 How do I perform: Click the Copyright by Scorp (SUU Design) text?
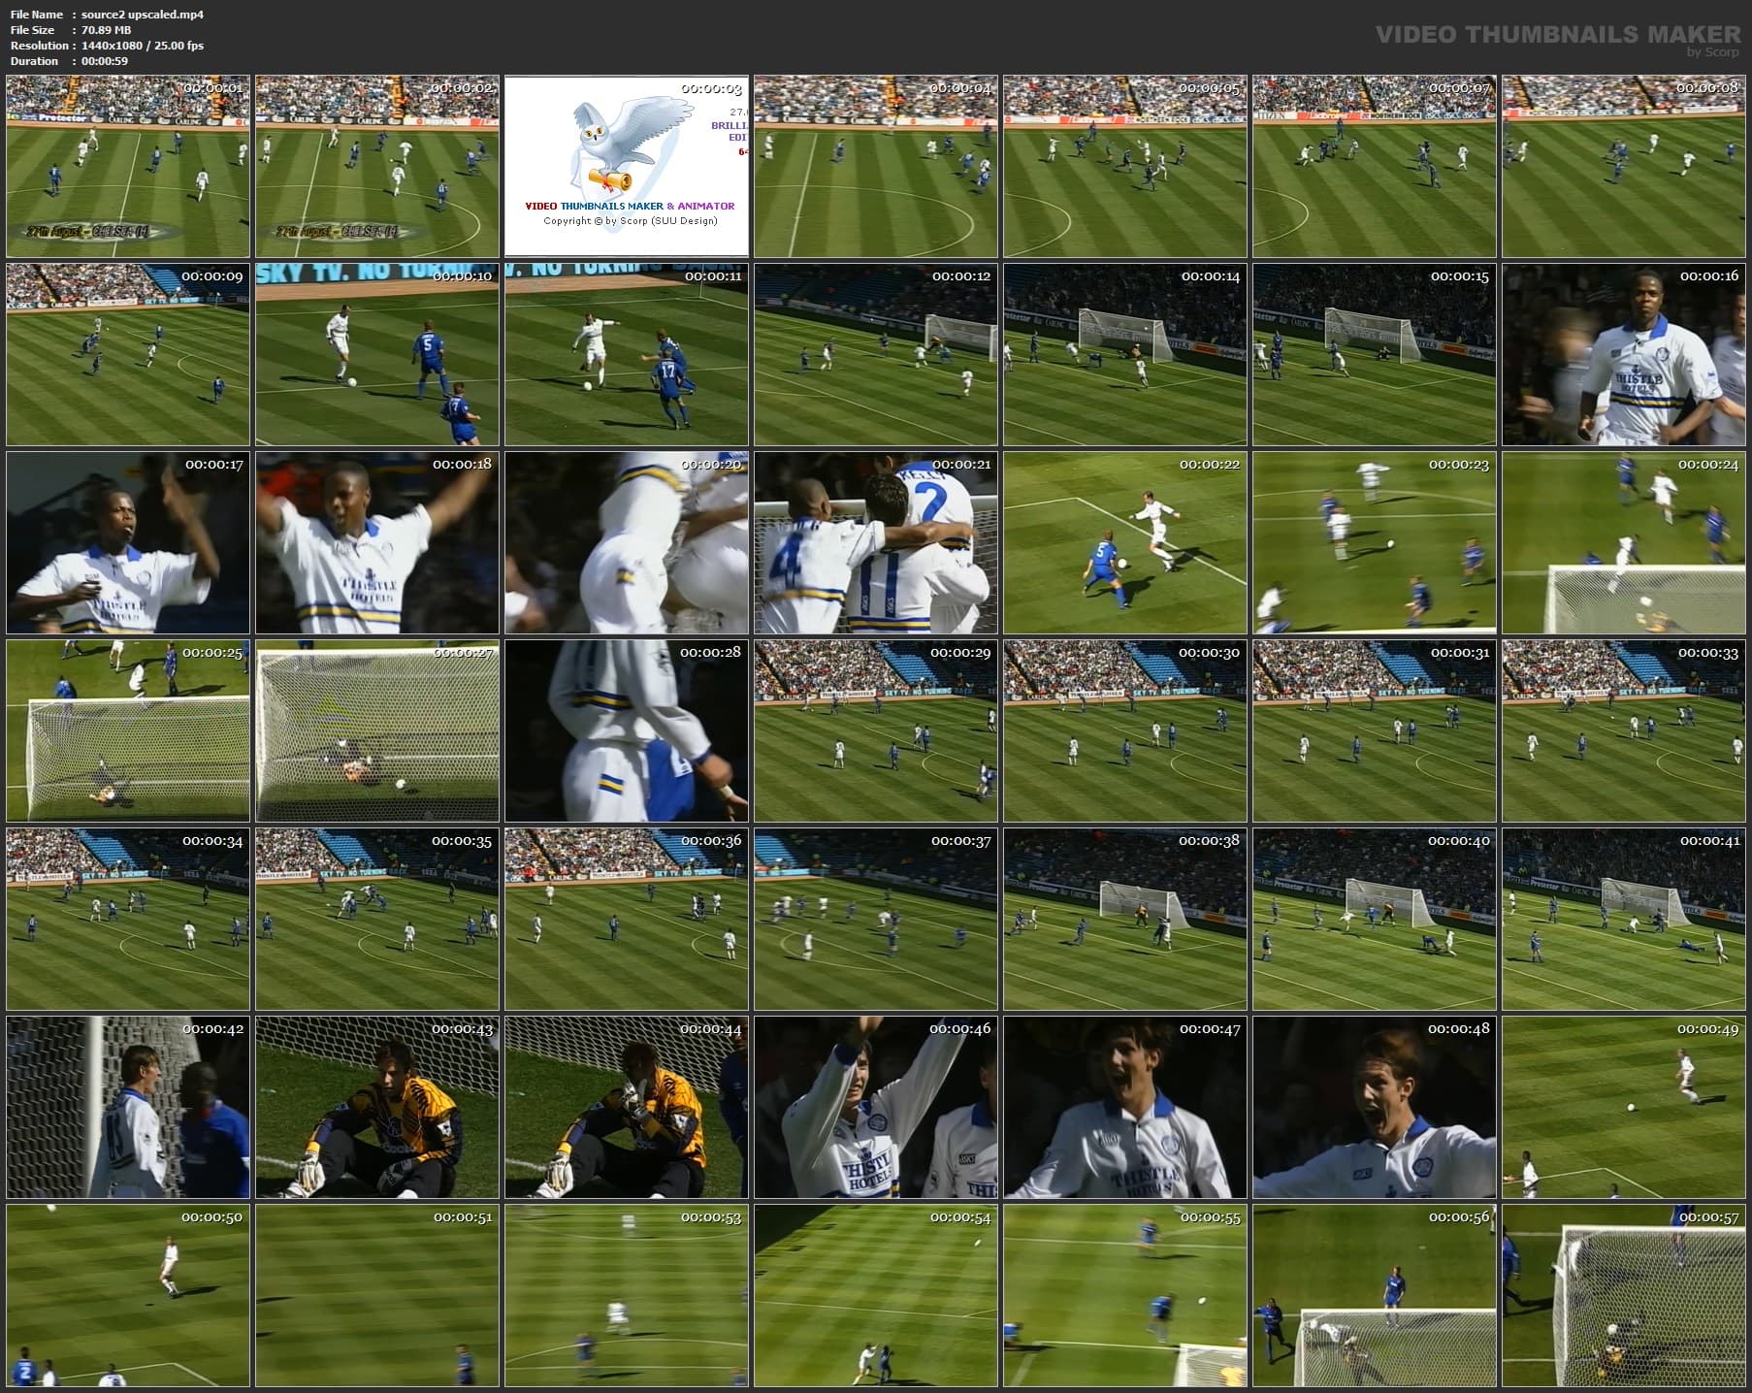(x=630, y=221)
